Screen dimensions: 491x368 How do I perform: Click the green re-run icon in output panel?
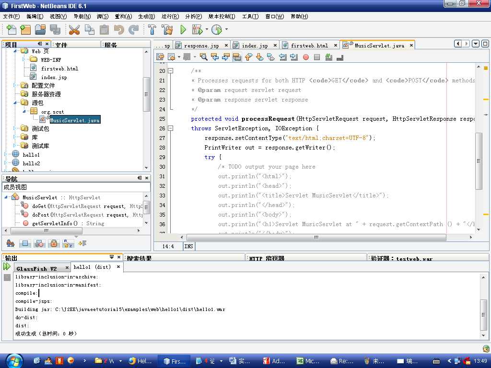(7, 266)
